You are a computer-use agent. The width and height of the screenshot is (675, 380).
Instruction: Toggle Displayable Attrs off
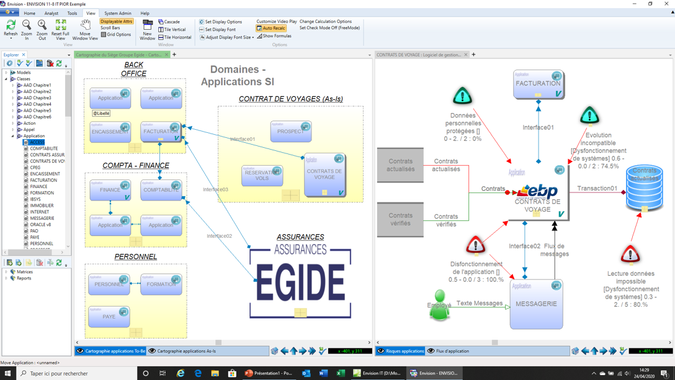point(117,20)
